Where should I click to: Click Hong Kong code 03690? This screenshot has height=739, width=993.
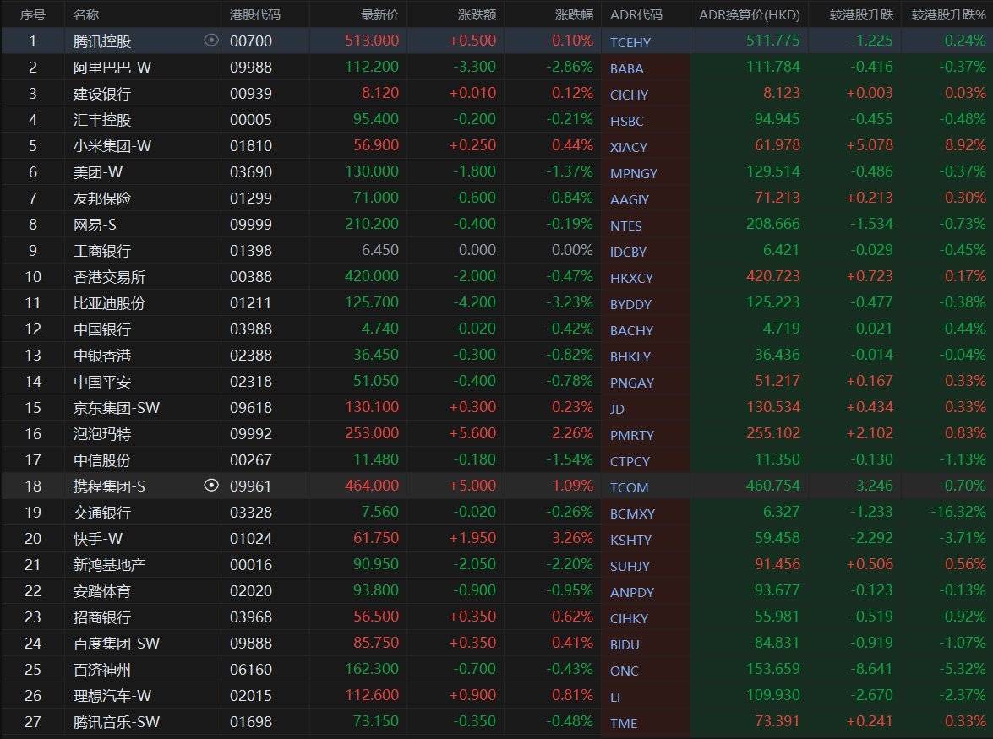tap(251, 172)
